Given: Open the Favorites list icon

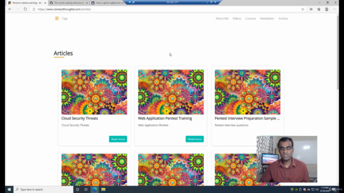Looking at the screenshot, I should coord(311,9).
